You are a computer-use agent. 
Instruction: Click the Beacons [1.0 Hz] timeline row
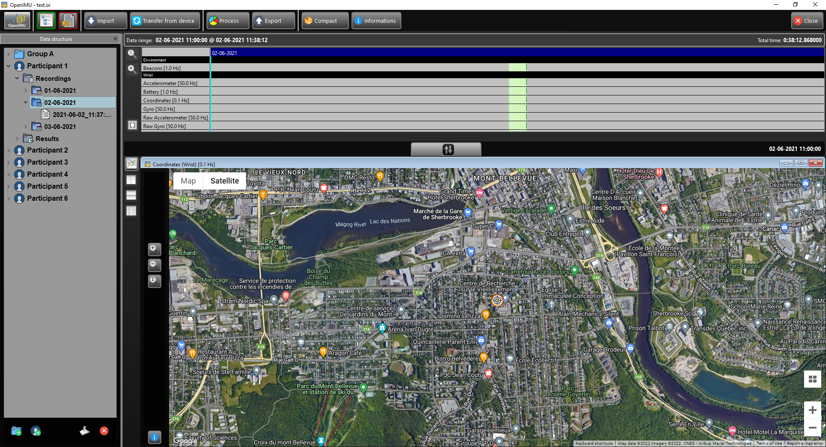click(x=483, y=68)
